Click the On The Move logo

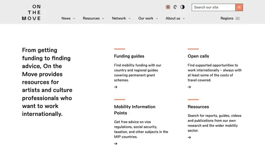point(31,12)
